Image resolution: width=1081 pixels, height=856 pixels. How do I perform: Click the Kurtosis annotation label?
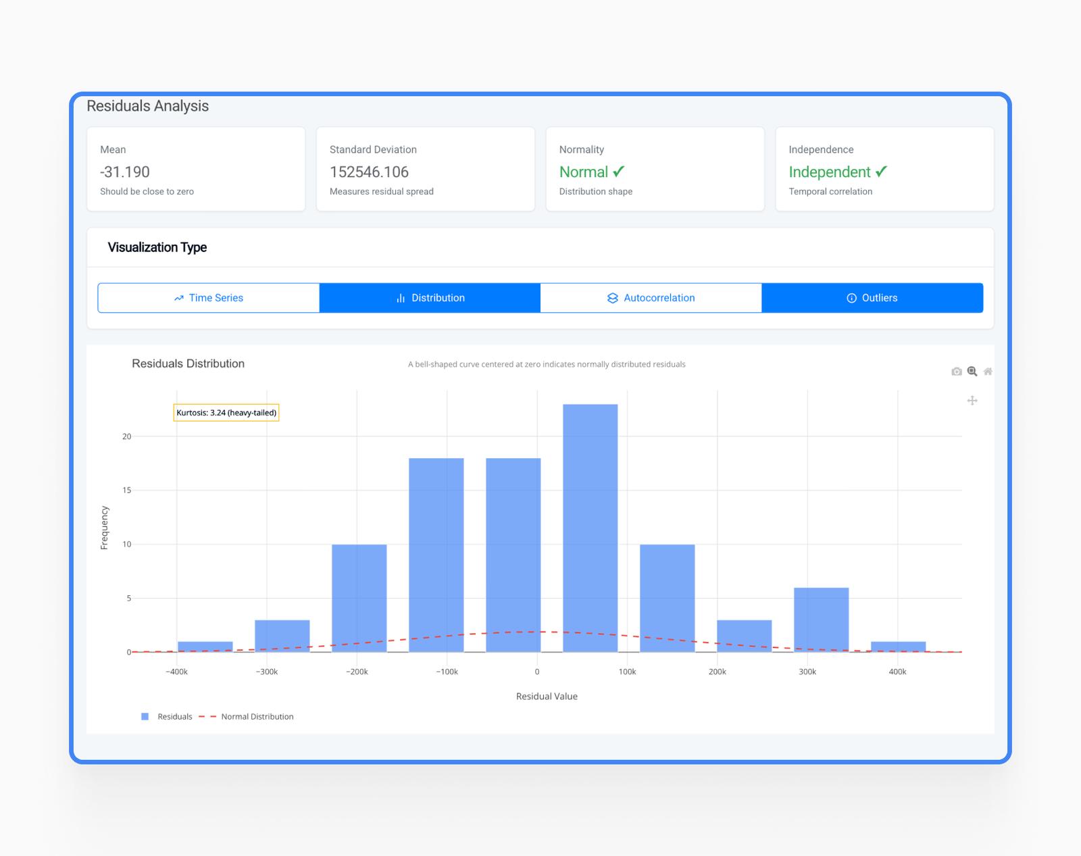(x=226, y=413)
